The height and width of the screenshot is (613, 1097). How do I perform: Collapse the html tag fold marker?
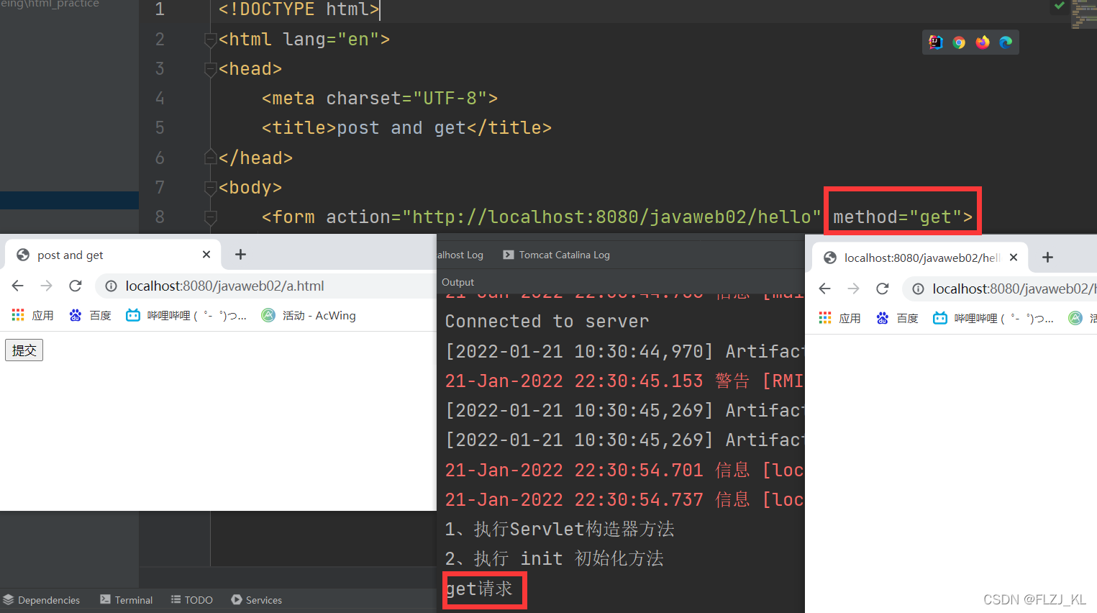(x=211, y=40)
